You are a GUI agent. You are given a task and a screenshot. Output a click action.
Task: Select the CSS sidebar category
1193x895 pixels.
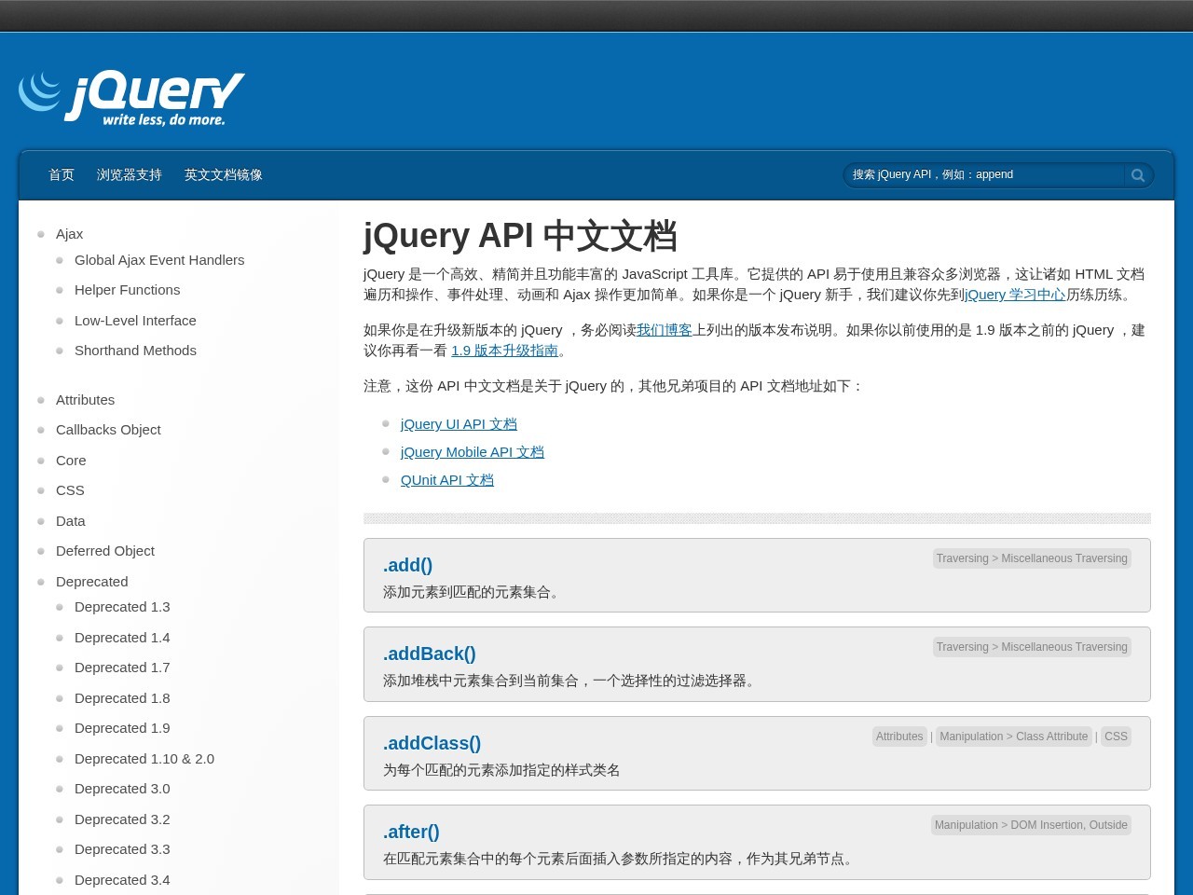click(x=70, y=490)
